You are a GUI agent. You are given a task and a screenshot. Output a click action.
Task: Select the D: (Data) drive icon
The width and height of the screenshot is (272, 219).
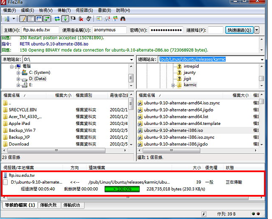[x=24, y=79]
